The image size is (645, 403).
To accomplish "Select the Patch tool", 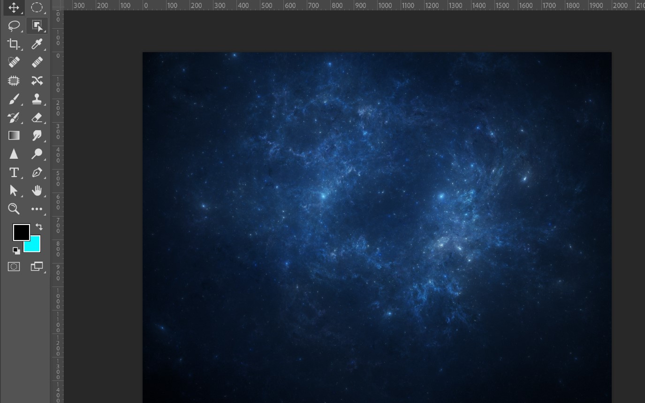I will [14, 81].
